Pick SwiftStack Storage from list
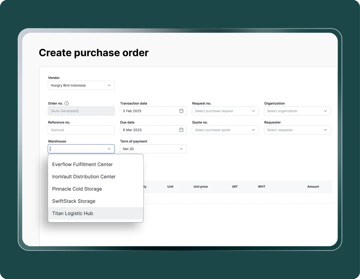The image size is (360, 279). pyautogui.click(x=74, y=201)
